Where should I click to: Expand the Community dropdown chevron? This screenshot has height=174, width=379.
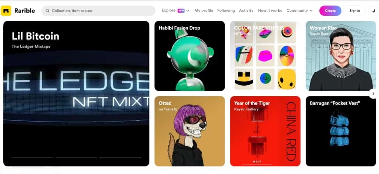[311, 11]
